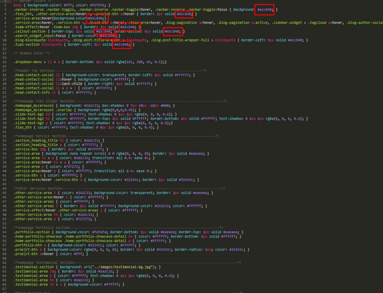
Task: Click ".flex_btn" selector on line 30
Action: [x=23, y=128]
